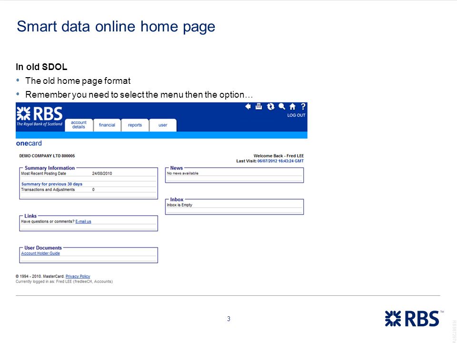Click the onecard heading
457x343 pixels.
click(29, 143)
